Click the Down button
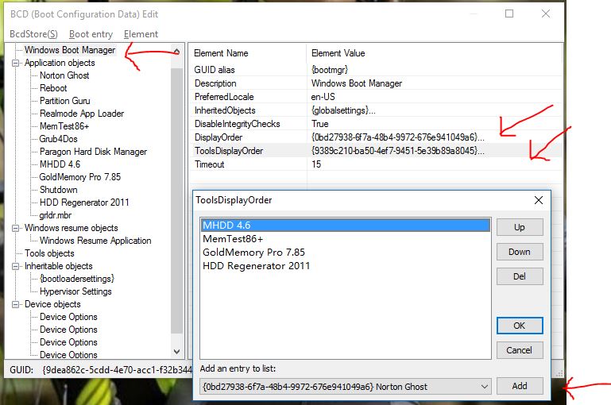The image size is (611, 405). tap(520, 252)
